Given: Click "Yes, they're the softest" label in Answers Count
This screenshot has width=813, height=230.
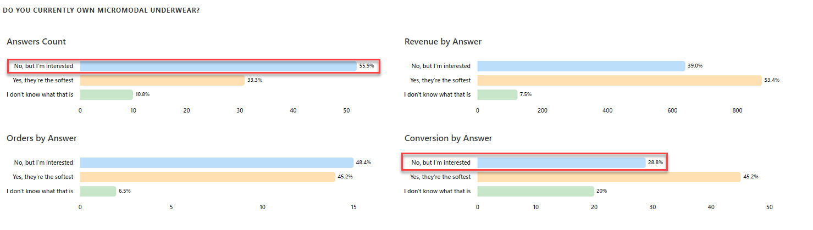Looking at the screenshot, I should click(x=43, y=80).
